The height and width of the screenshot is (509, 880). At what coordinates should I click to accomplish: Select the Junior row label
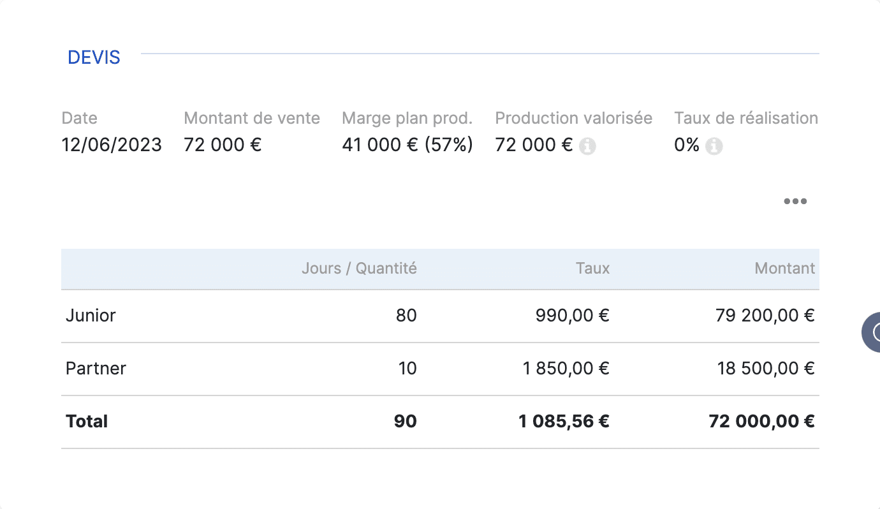click(x=91, y=315)
